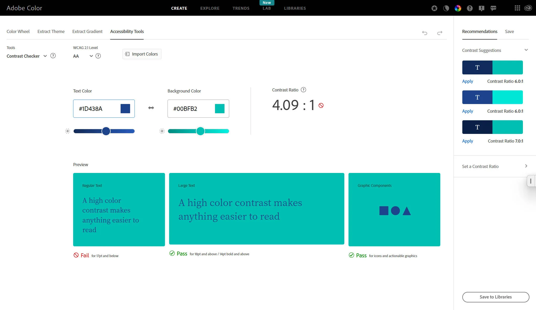Viewport: 536px width, 310px height.
Task: Click the background brightness slider handle
Action: click(x=200, y=131)
